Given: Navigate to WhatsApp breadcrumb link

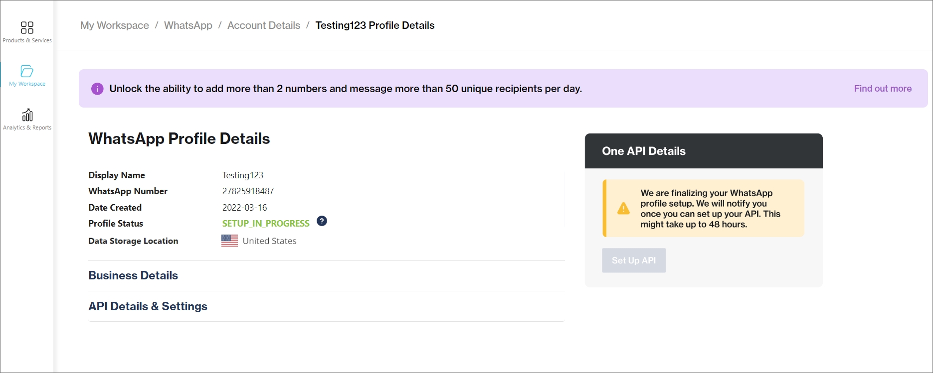Looking at the screenshot, I should tap(188, 25).
